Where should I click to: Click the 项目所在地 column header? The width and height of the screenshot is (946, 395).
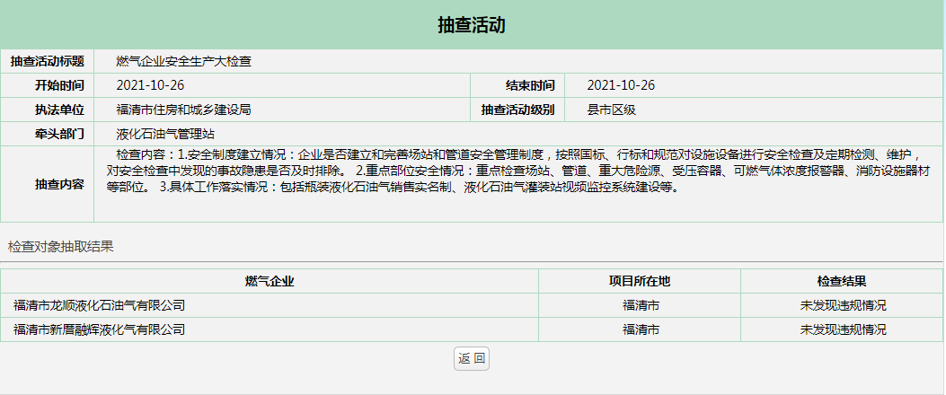pyautogui.click(x=640, y=281)
